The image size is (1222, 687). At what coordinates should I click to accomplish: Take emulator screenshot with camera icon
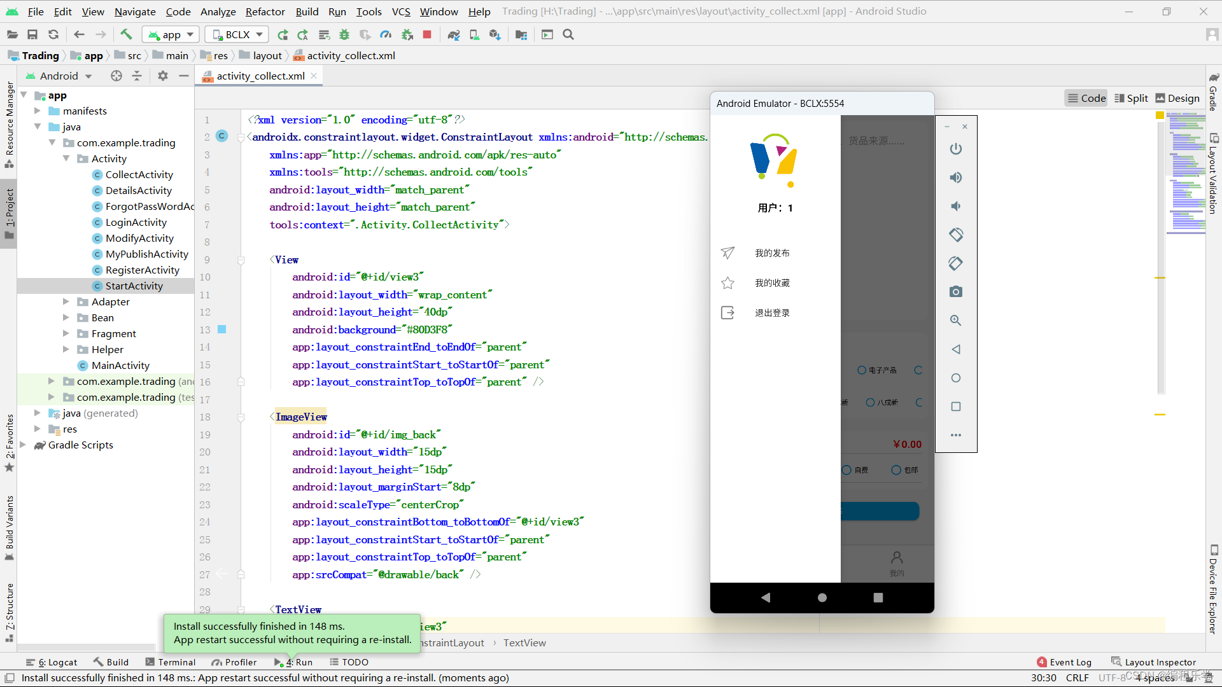[955, 292]
